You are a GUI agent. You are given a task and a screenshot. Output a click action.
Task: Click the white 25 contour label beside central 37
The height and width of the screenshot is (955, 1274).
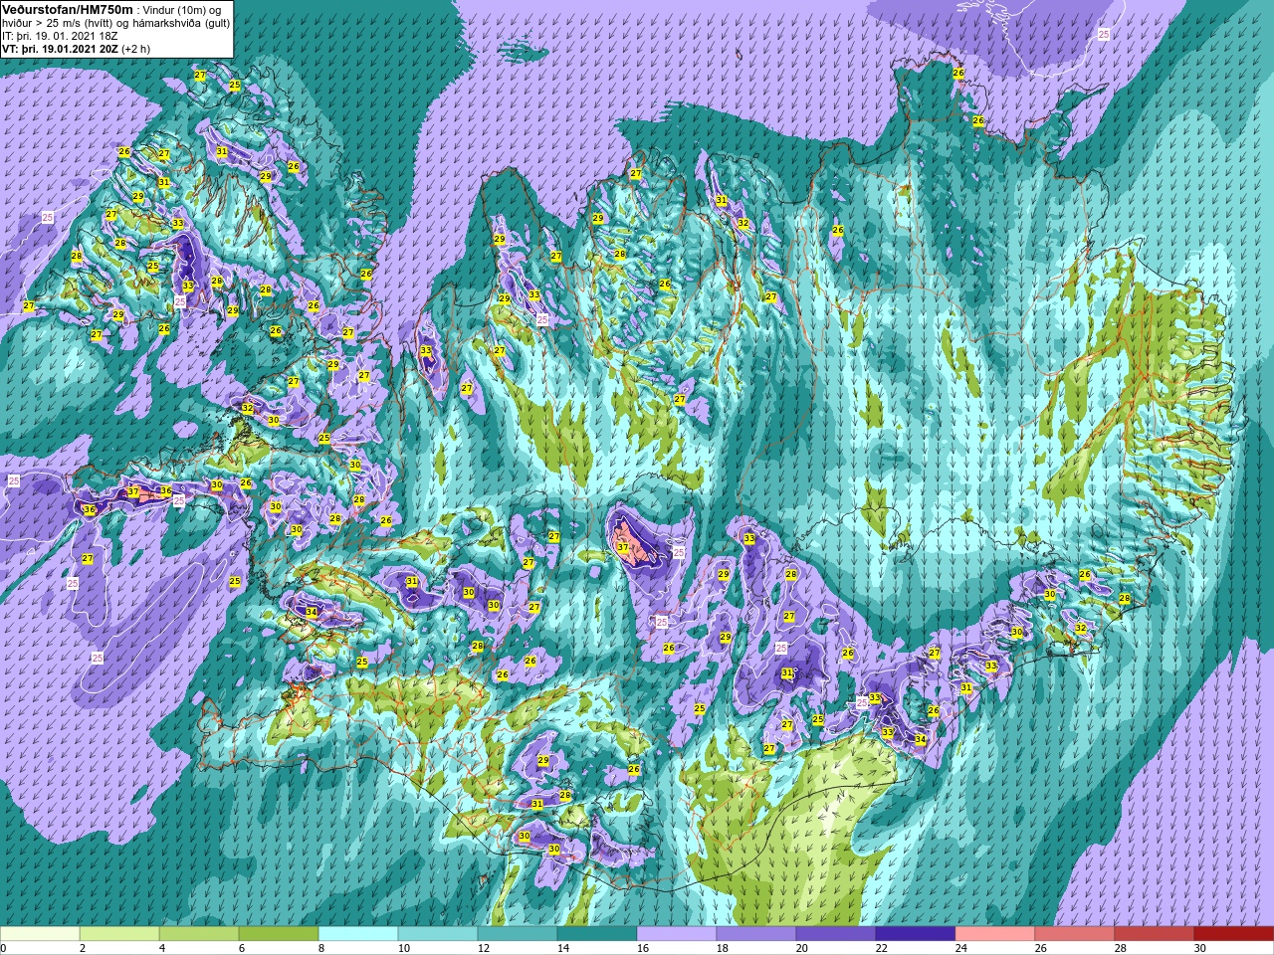click(x=679, y=552)
